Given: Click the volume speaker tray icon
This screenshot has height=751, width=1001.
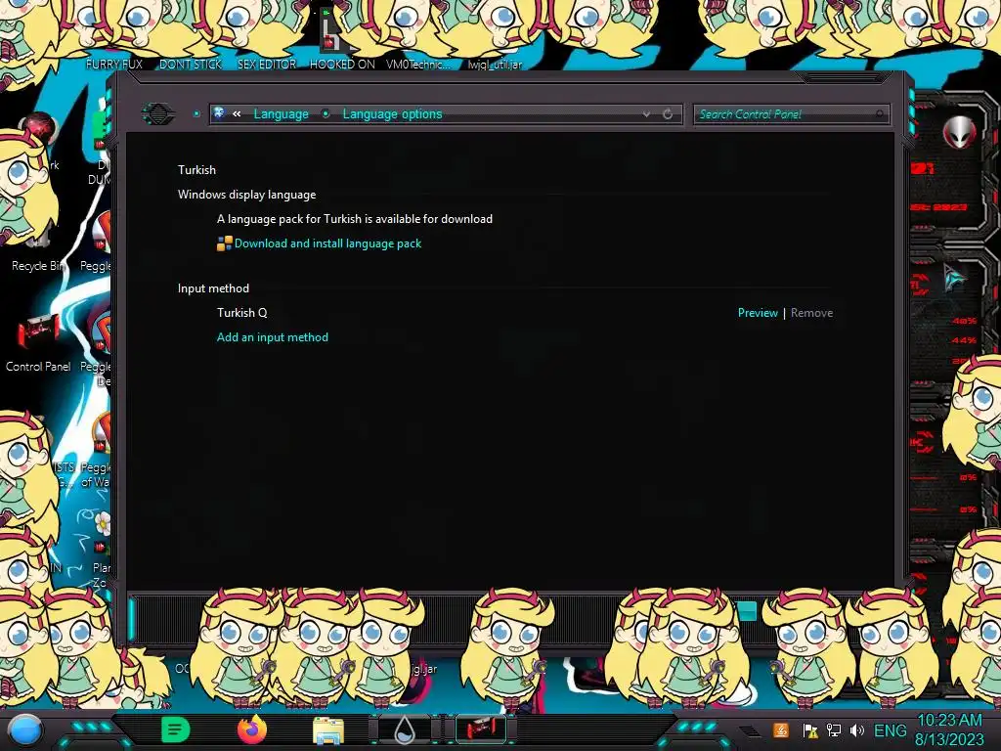Looking at the screenshot, I should tap(857, 730).
